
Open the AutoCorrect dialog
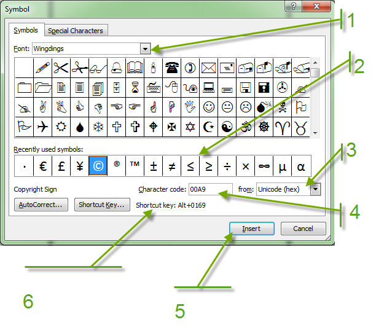click(41, 205)
